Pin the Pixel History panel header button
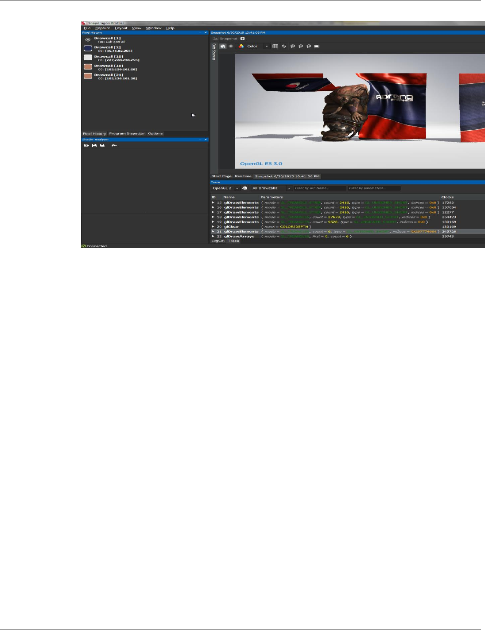Viewport: 485px width, 630px height. tap(200, 32)
